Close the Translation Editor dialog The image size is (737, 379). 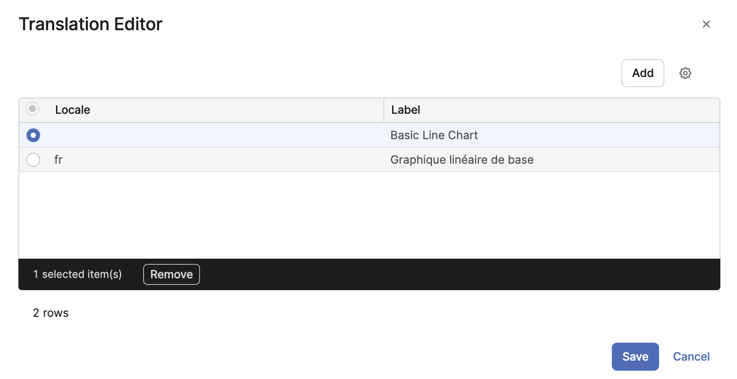(x=706, y=24)
